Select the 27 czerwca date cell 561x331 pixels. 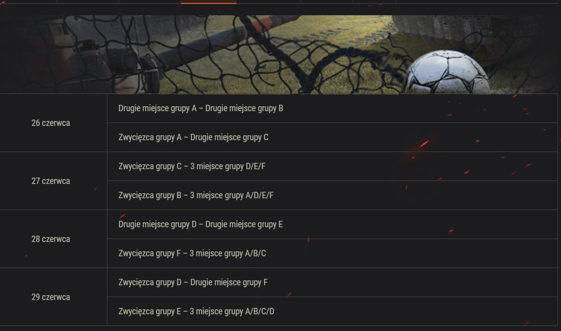pyautogui.click(x=53, y=181)
